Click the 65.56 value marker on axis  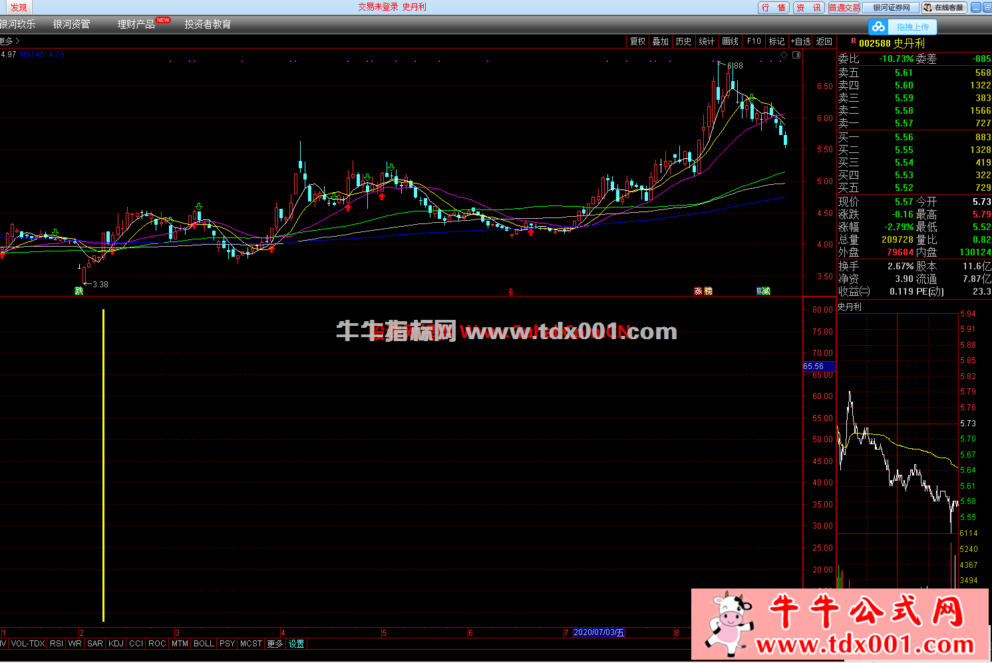819,366
